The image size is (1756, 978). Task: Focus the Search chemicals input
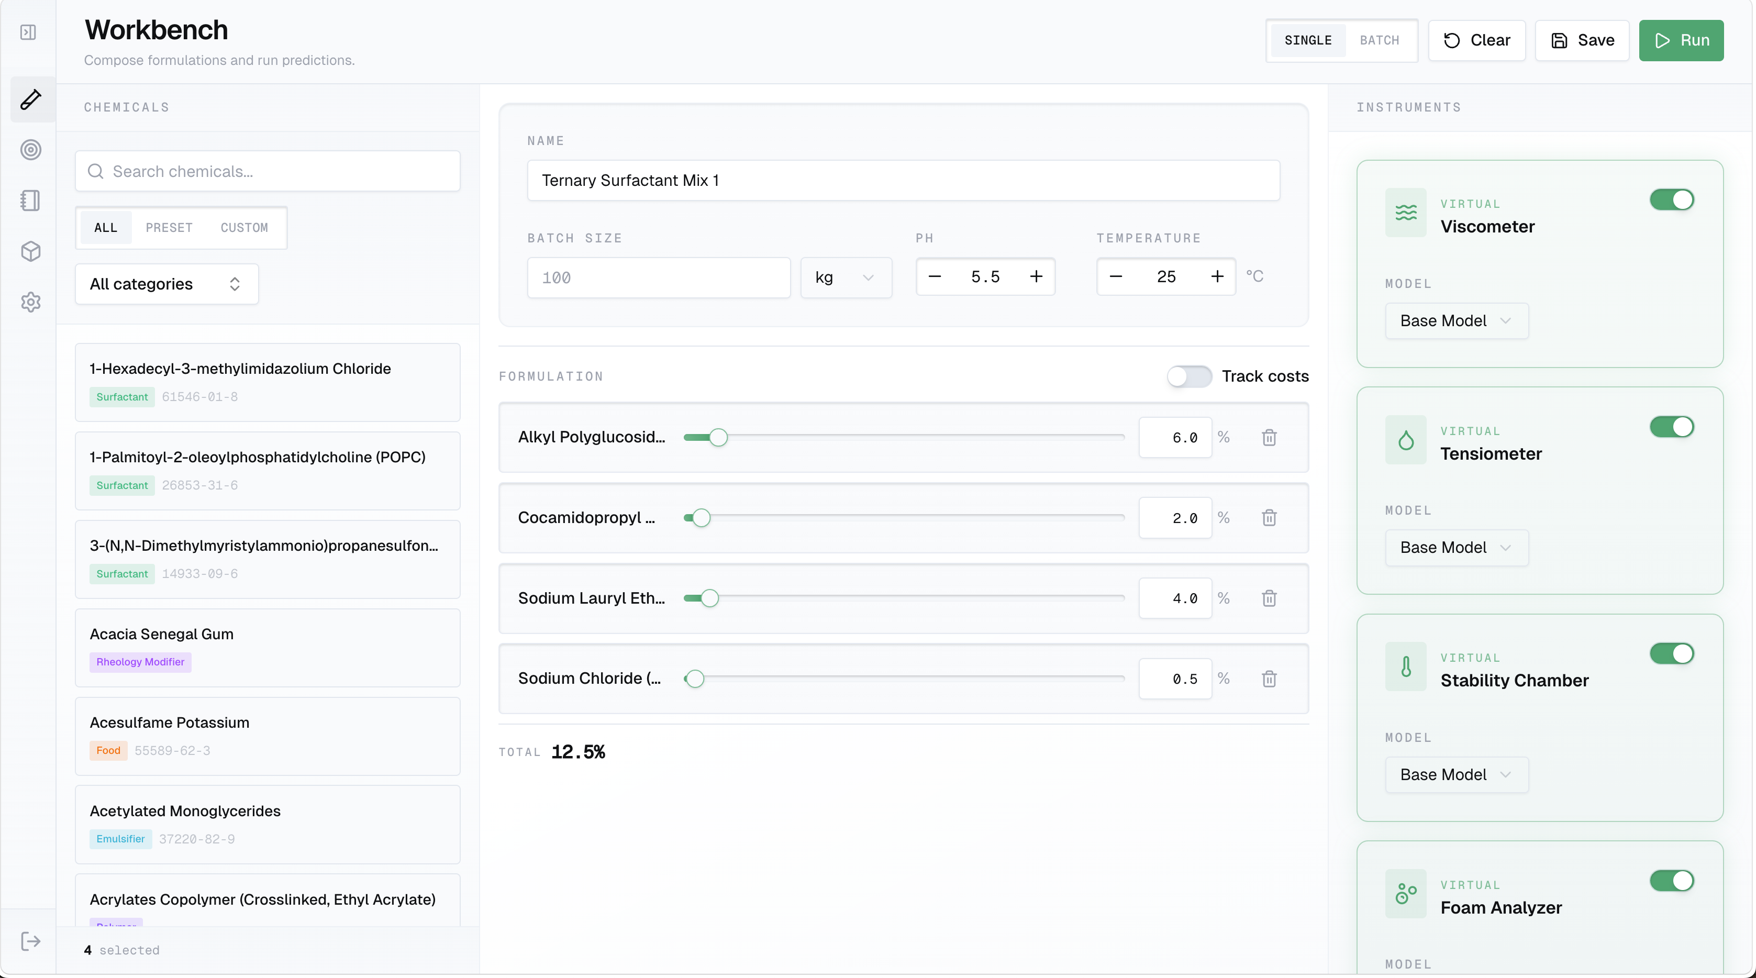coord(267,171)
